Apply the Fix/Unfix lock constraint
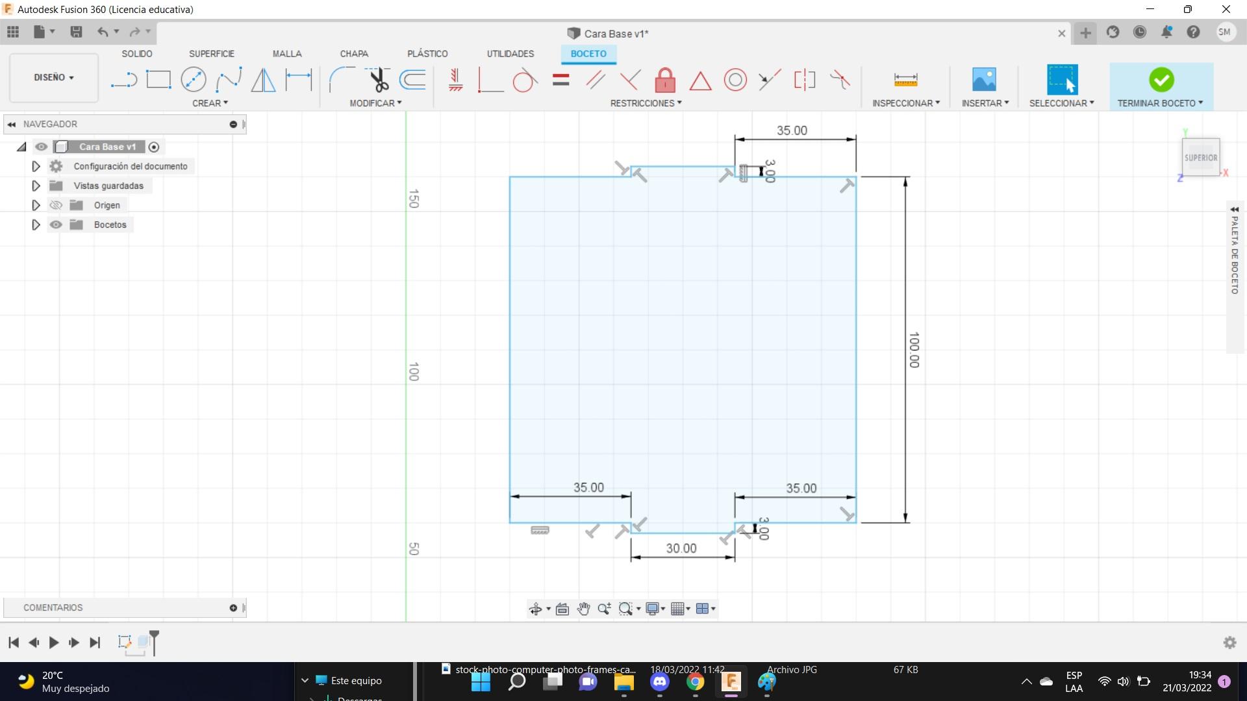1247x701 pixels. pyautogui.click(x=664, y=80)
